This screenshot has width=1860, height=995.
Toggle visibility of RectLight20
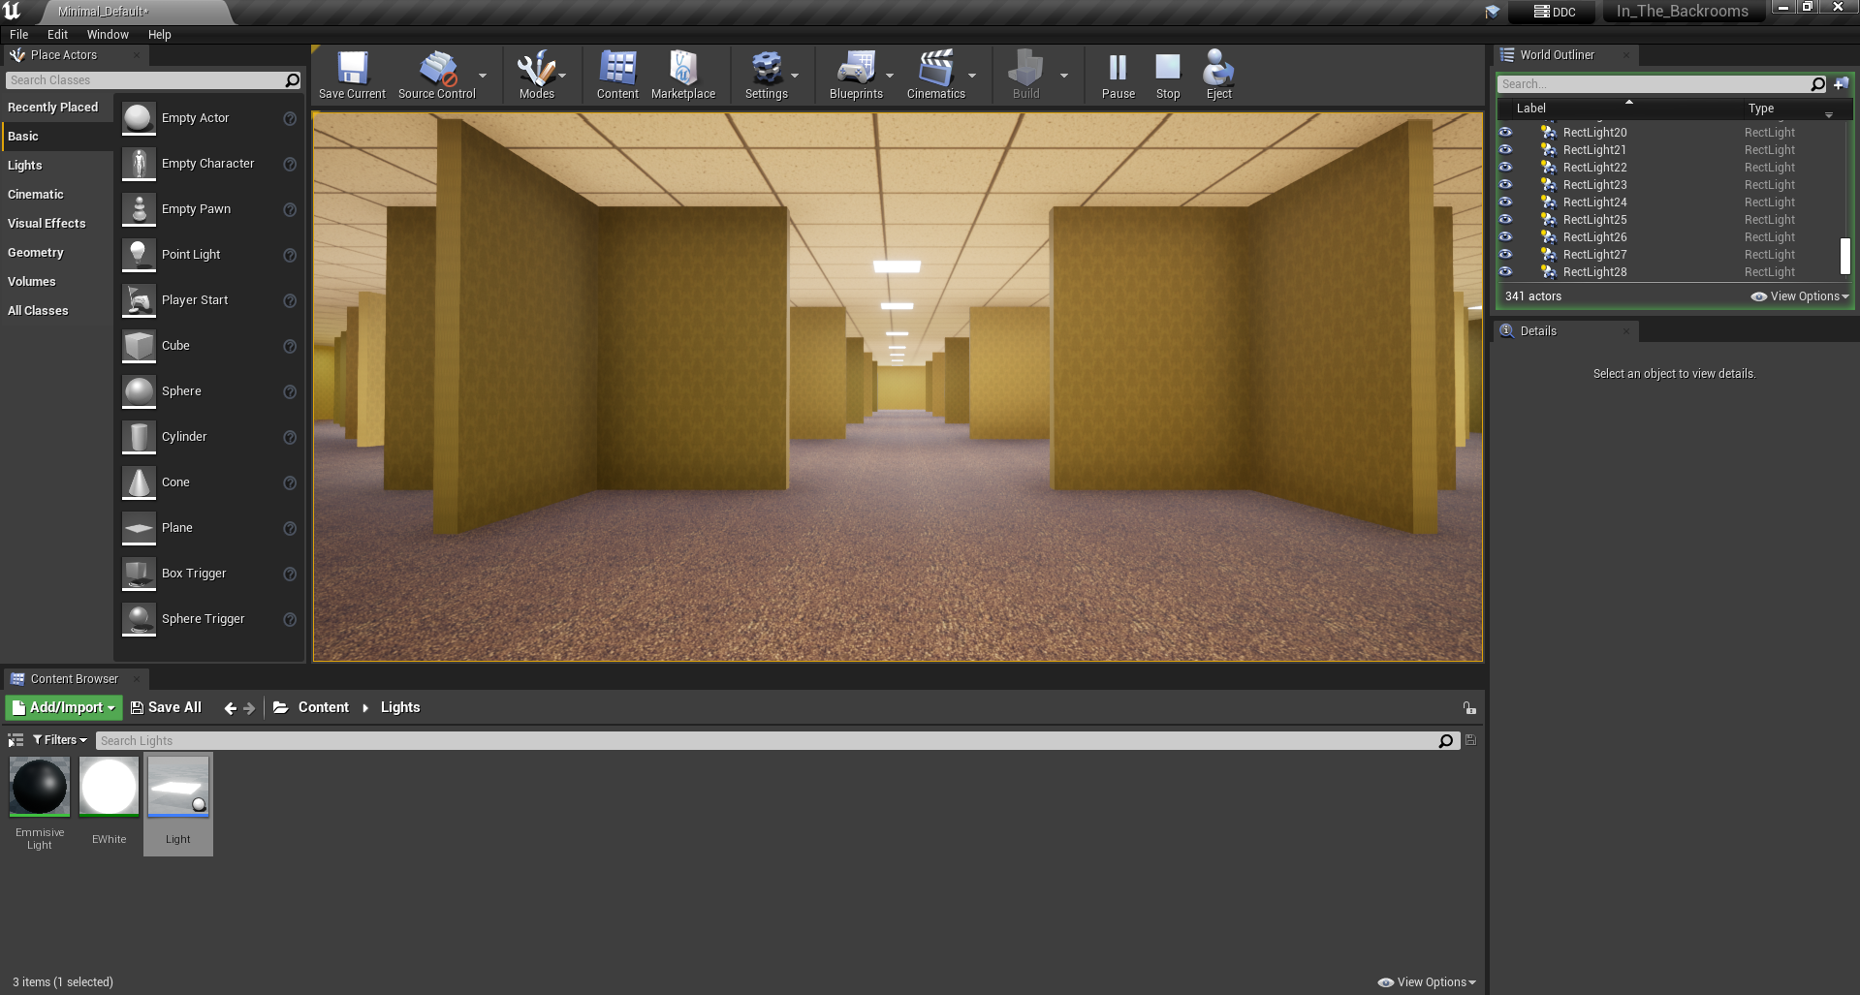[1505, 133]
